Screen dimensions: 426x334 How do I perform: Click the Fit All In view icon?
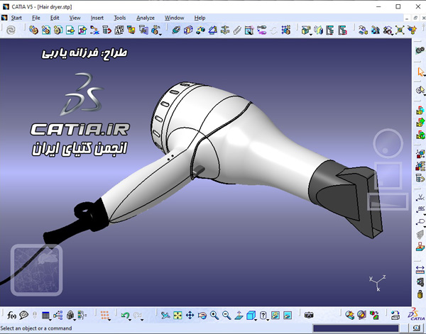click(177, 316)
